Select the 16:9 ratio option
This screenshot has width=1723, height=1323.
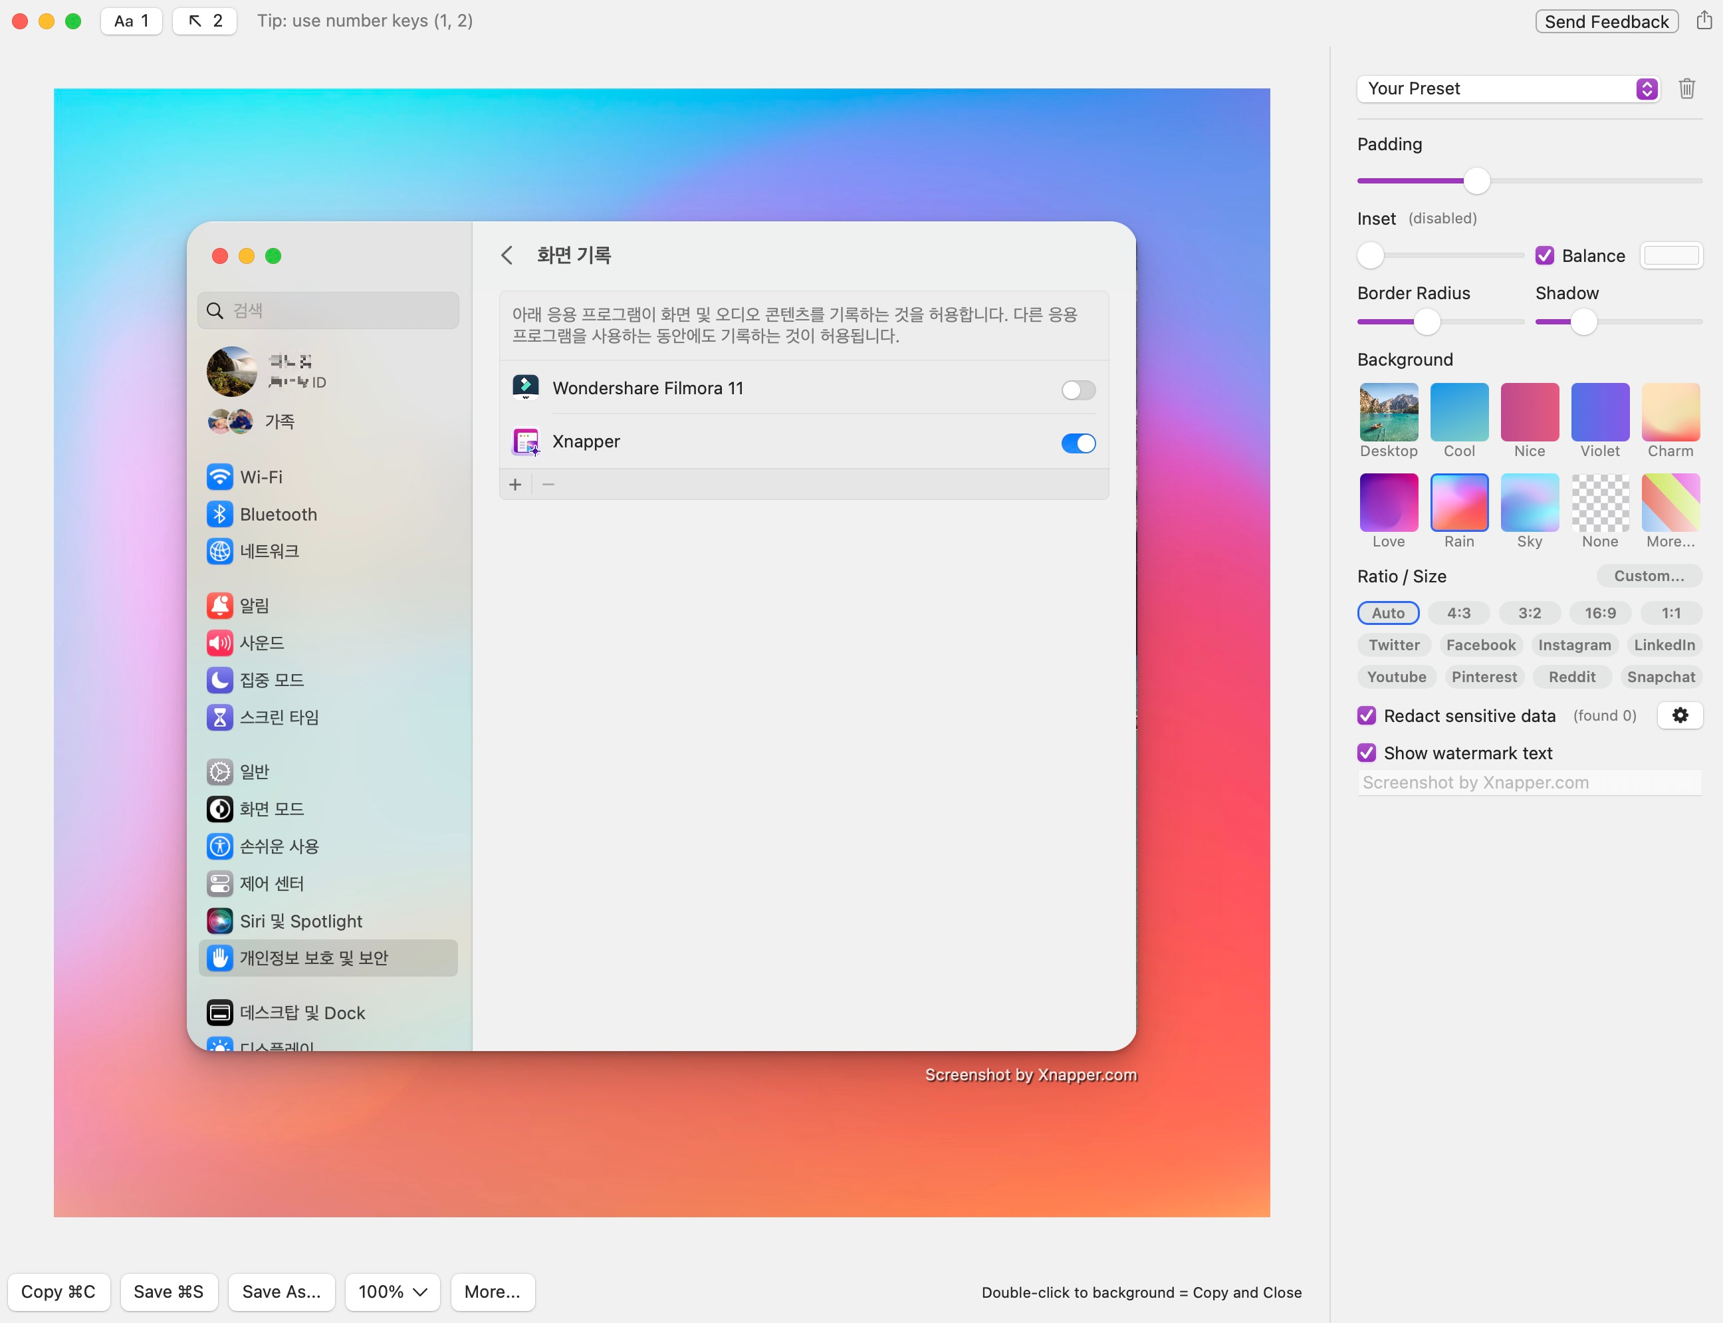(x=1600, y=613)
